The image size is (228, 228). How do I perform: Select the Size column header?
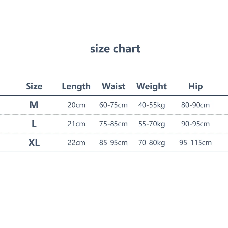click(x=34, y=86)
